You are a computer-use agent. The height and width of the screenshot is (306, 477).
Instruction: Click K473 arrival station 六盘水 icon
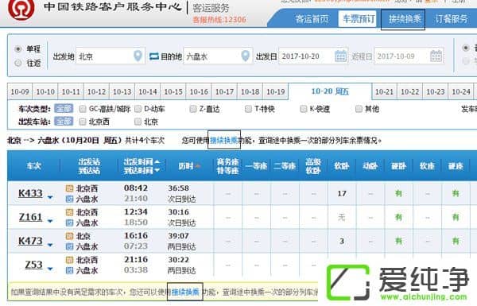coord(70,246)
